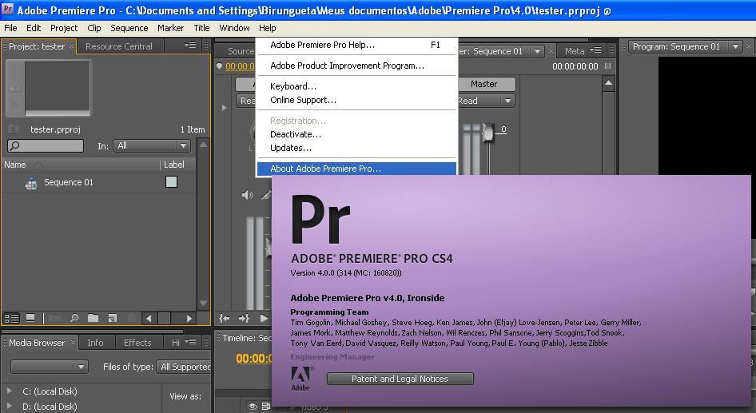Open the File menu
The width and height of the screenshot is (756, 413).
point(10,28)
